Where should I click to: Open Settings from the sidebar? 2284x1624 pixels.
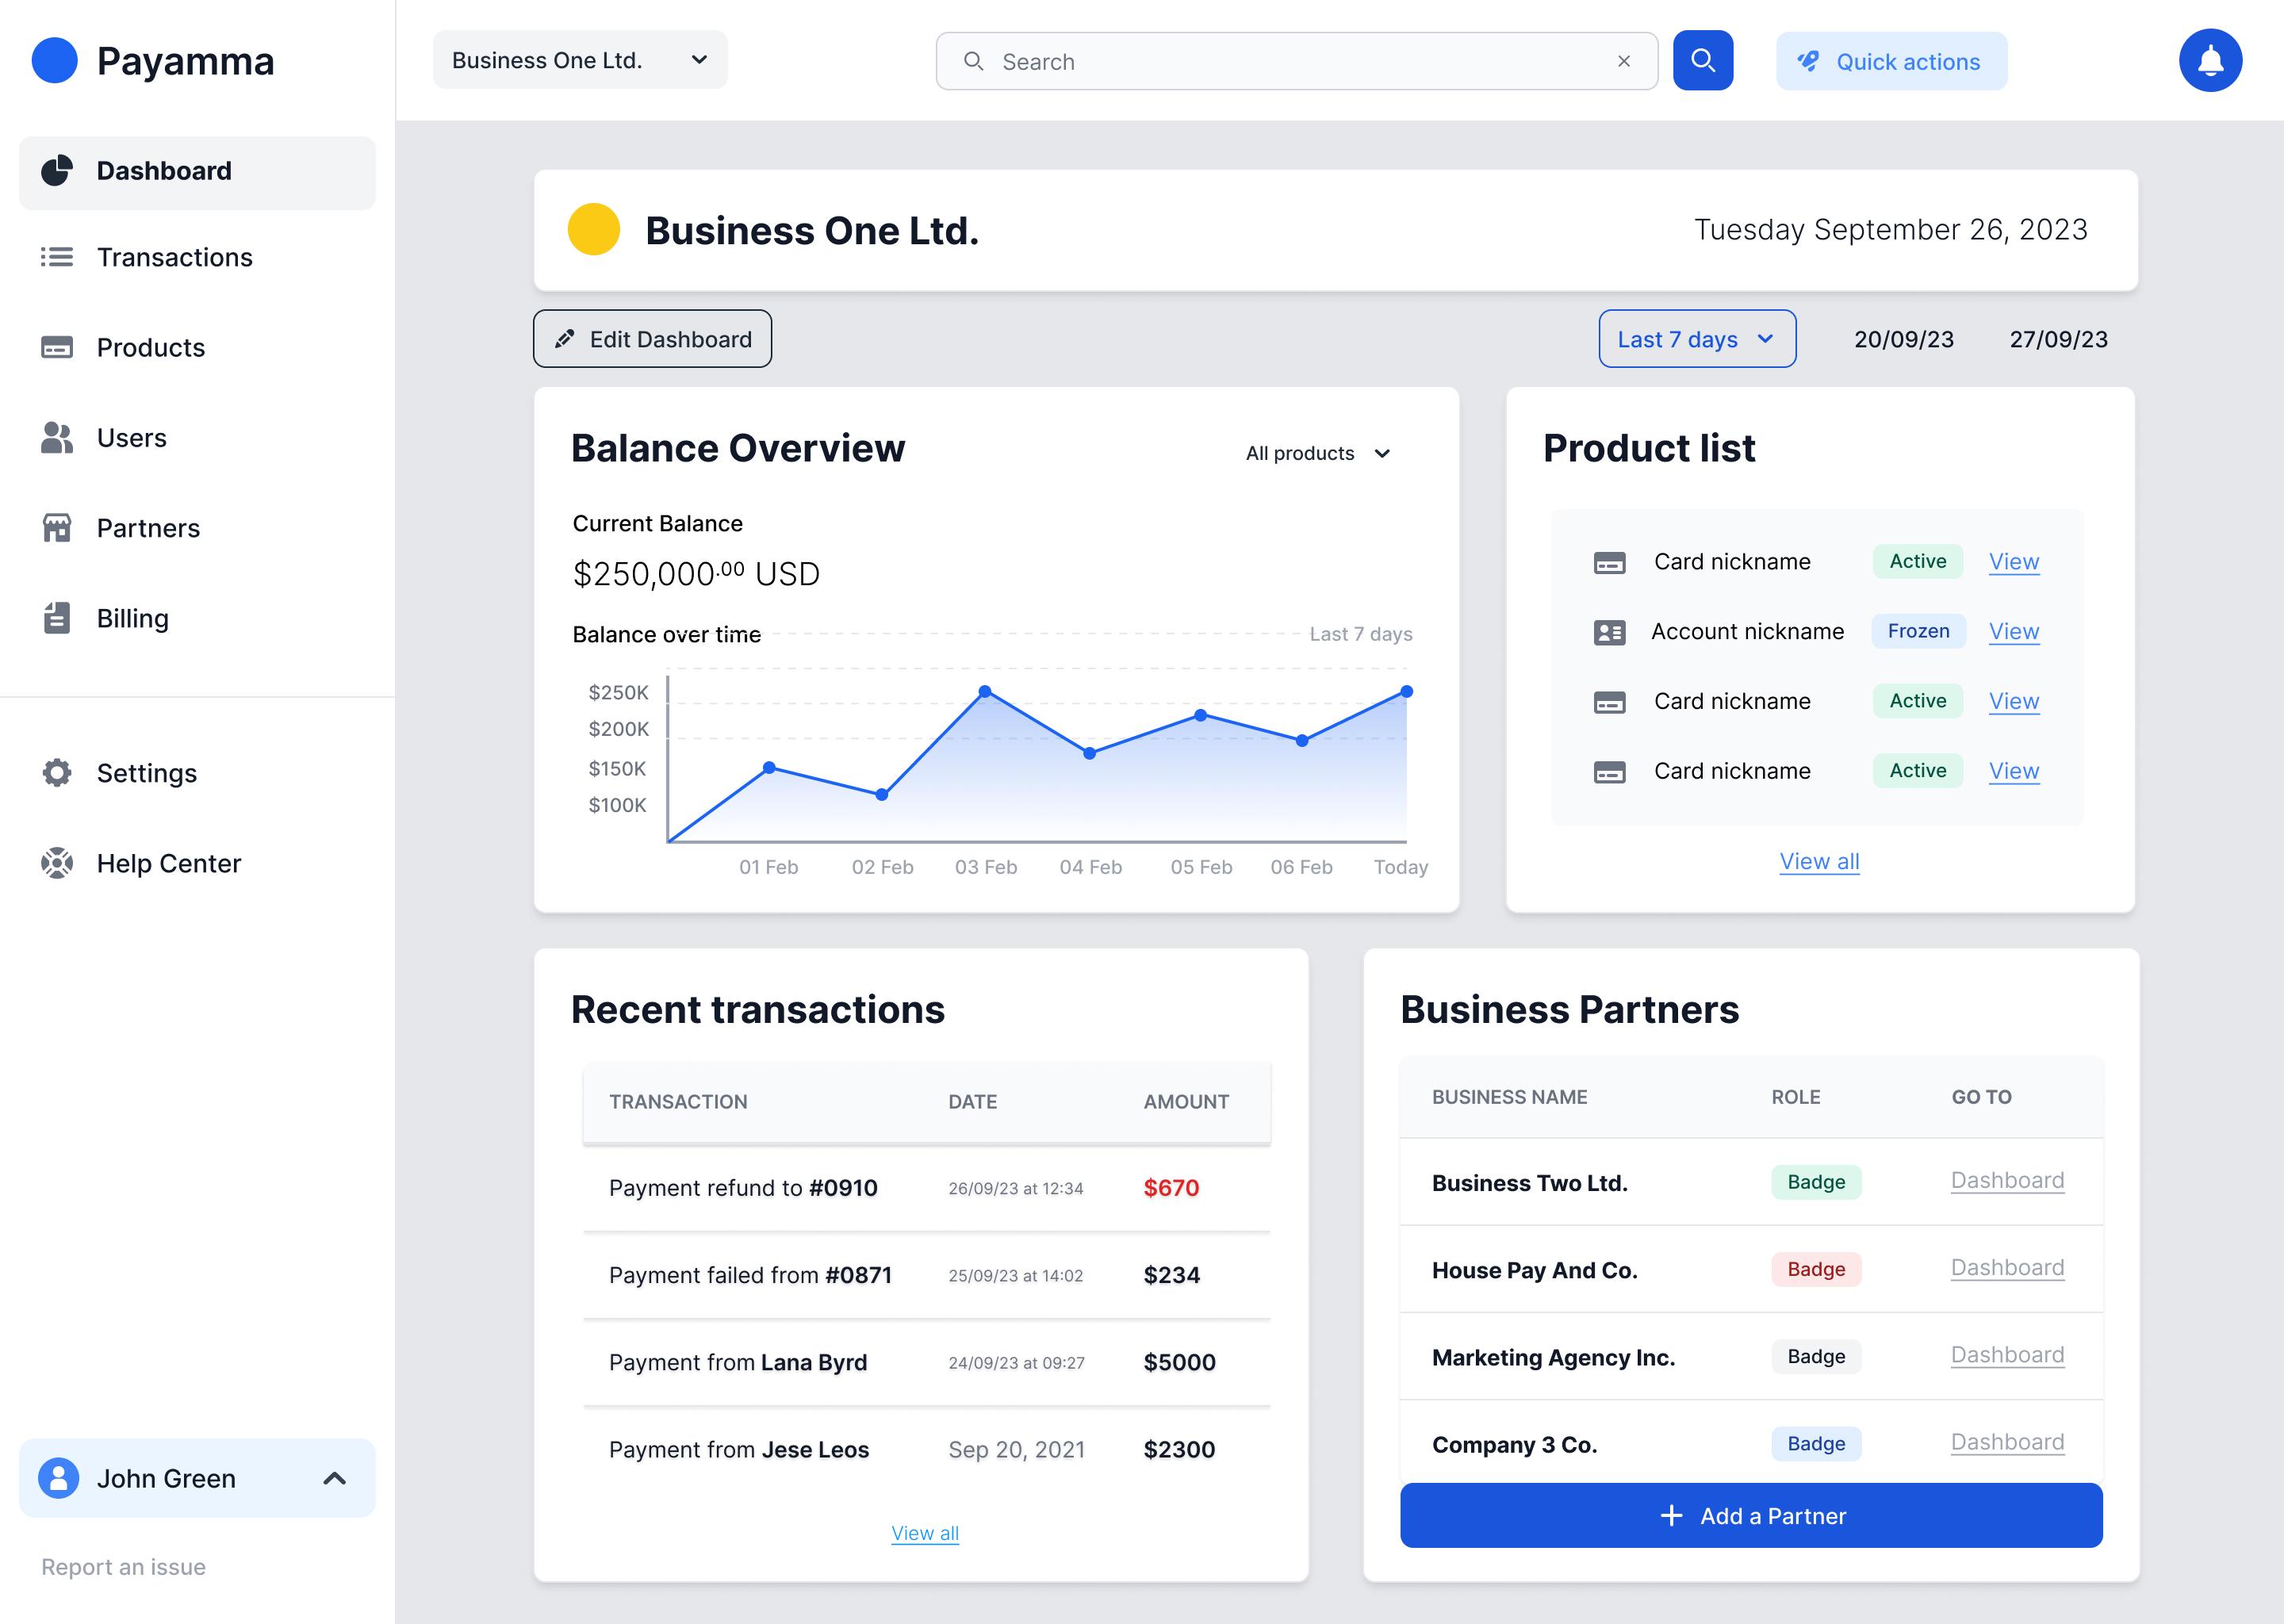point(146,773)
